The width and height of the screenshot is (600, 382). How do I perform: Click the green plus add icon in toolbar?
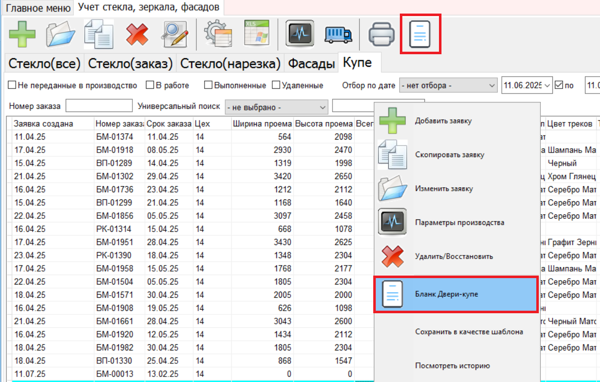click(22, 34)
